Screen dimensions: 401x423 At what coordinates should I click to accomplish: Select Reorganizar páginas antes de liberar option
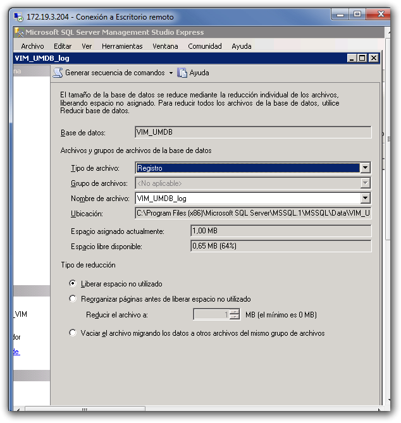pos(73,299)
